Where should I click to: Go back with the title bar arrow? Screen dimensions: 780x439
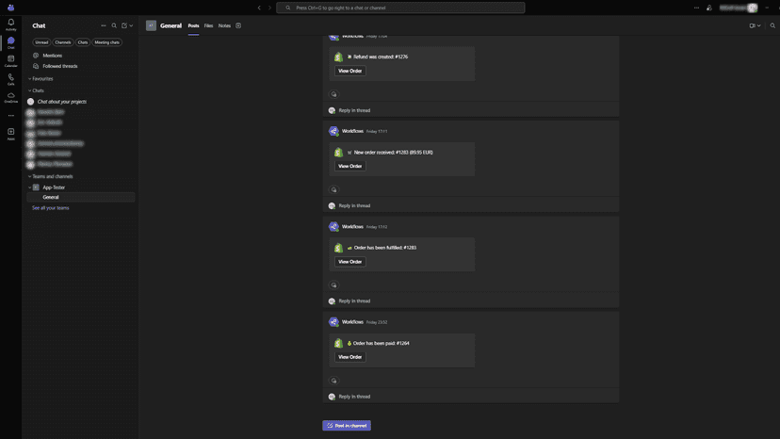click(259, 8)
